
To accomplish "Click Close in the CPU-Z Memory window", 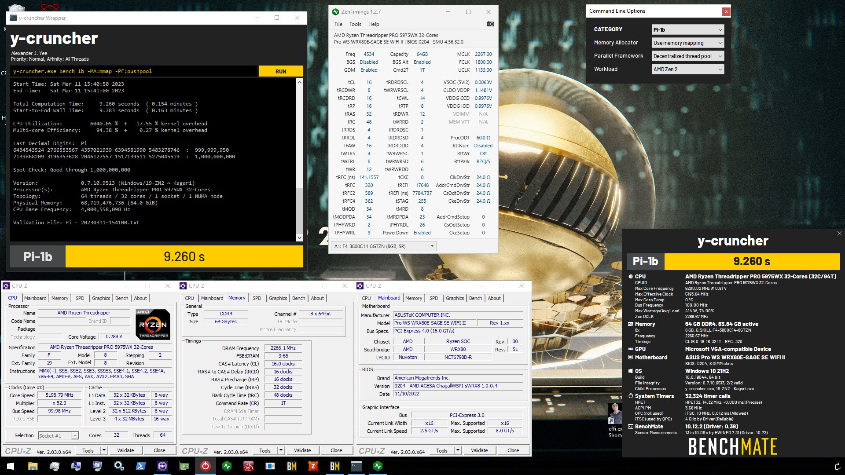I will point(336,450).
